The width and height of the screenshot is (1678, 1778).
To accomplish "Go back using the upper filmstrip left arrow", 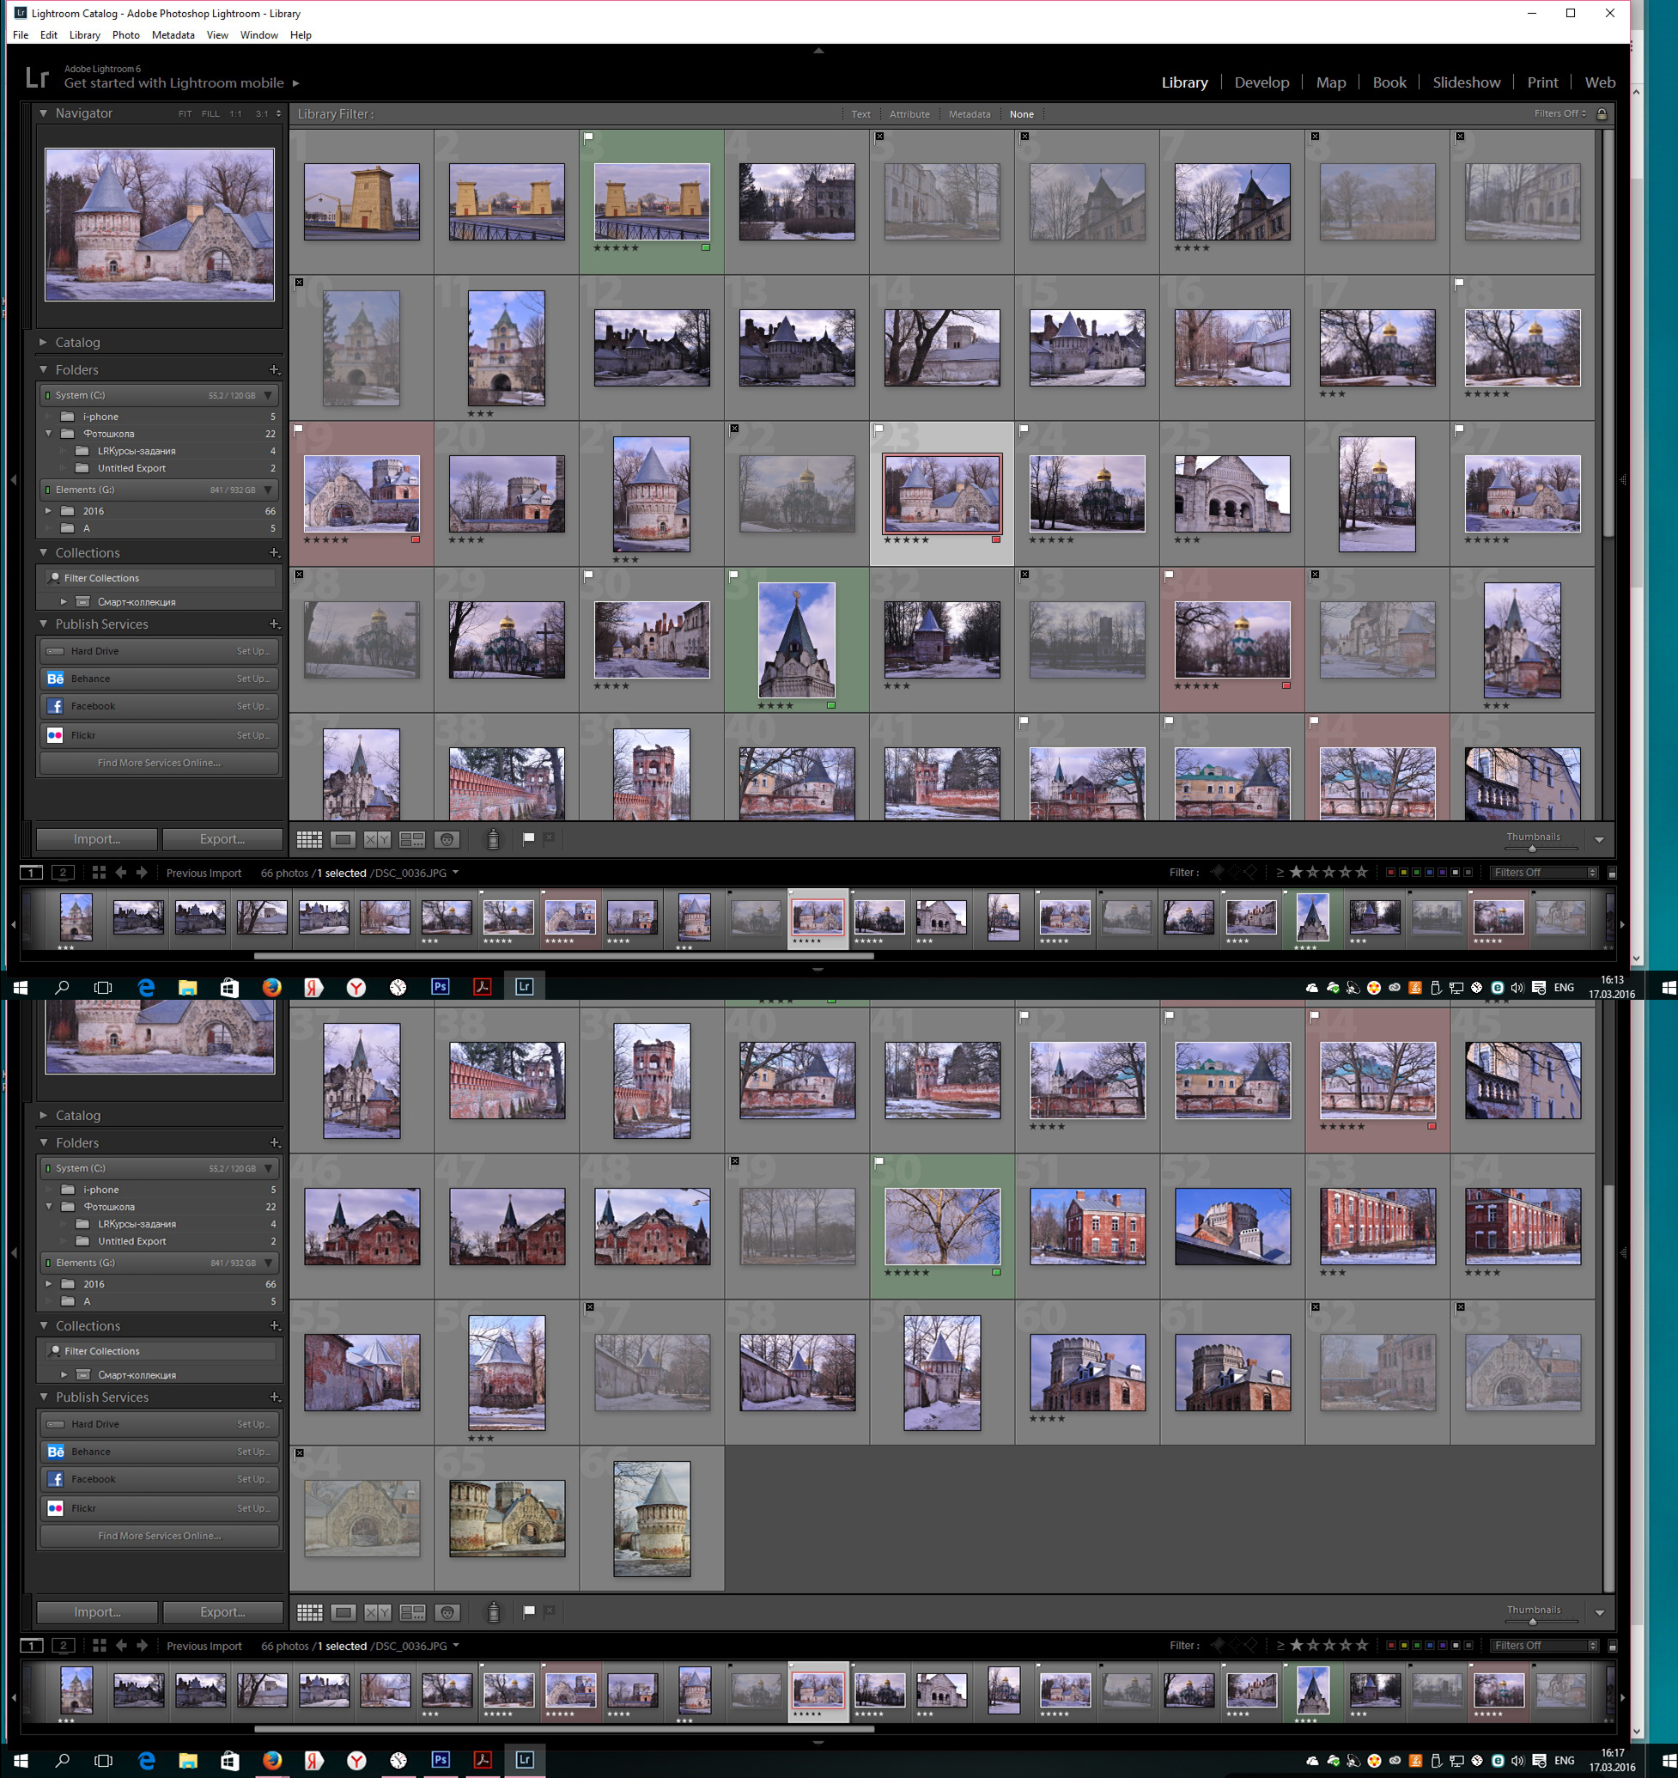I will click(121, 873).
